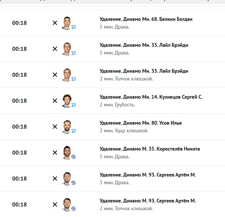Click the X penalty icon in Korostelev Nikita's row
This screenshot has height=217, width=225.
(55, 153)
